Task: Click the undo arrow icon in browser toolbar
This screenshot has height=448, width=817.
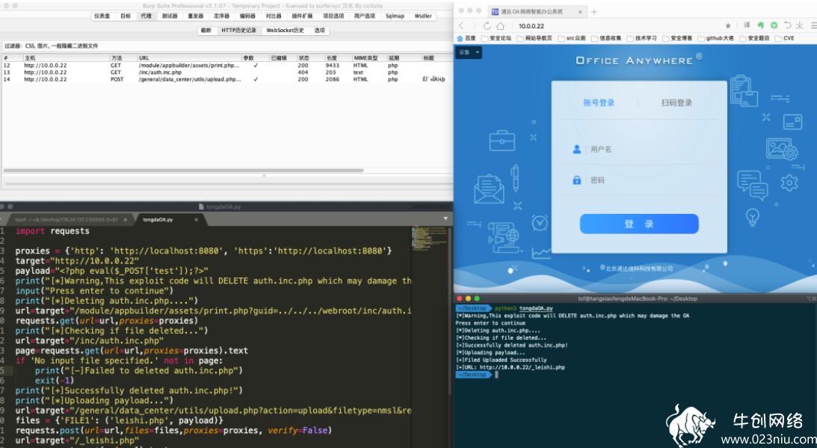Action: pyautogui.click(x=787, y=25)
